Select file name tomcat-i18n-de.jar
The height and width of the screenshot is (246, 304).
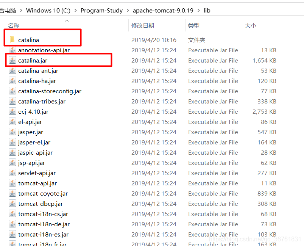click(44, 224)
